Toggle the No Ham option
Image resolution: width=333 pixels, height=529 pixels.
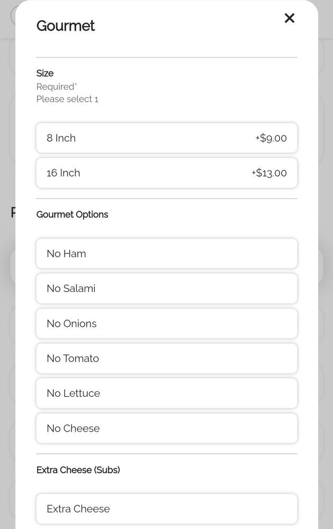[166, 253]
